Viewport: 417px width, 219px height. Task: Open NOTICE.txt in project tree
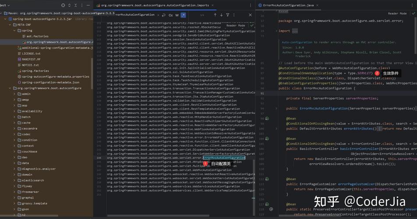[x=28, y=65]
